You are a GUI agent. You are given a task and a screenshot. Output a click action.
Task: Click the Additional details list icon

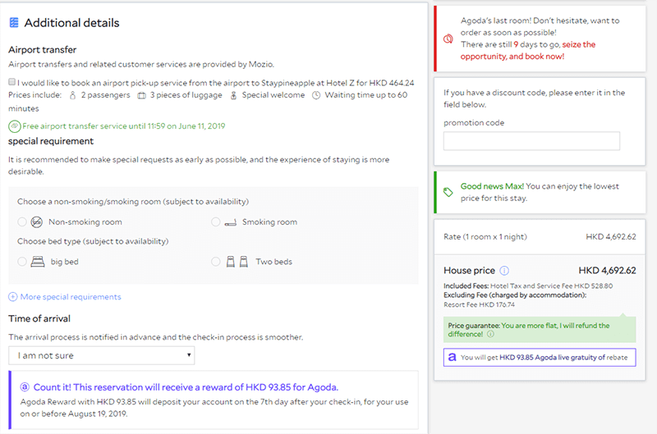pos(14,23)
